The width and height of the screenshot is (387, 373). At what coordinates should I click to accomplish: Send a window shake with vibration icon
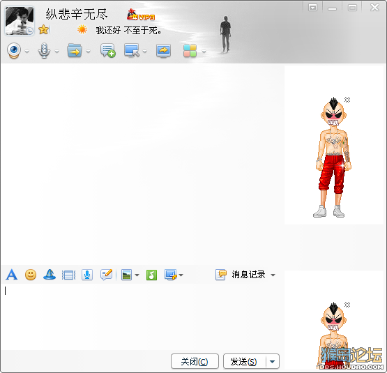click(x=68, y=275)
